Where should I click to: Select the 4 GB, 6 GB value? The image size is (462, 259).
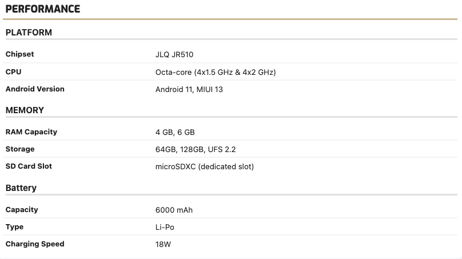pyautogui.click(x=175, y=132)
